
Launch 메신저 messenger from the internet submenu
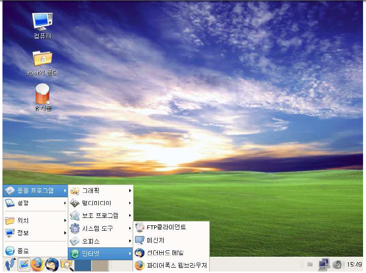point(171,240)
